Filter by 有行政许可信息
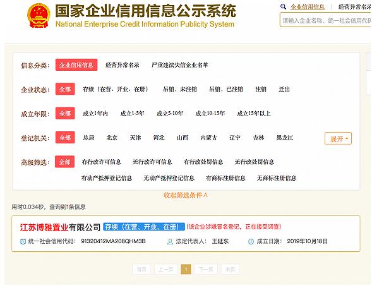This screenshot has height=288, width=372. (x=101, y=162)
